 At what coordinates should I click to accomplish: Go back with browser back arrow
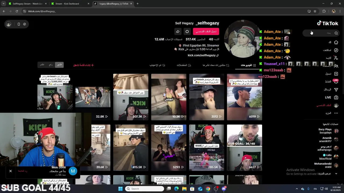pos(4,11)
